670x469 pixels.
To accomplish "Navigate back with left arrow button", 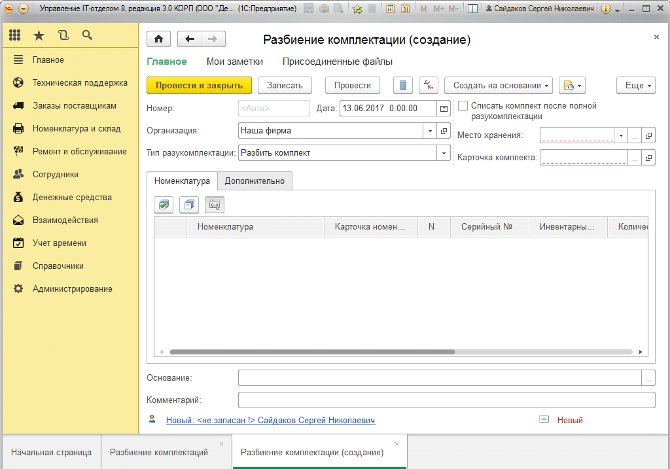I will (x=190, y=39).
